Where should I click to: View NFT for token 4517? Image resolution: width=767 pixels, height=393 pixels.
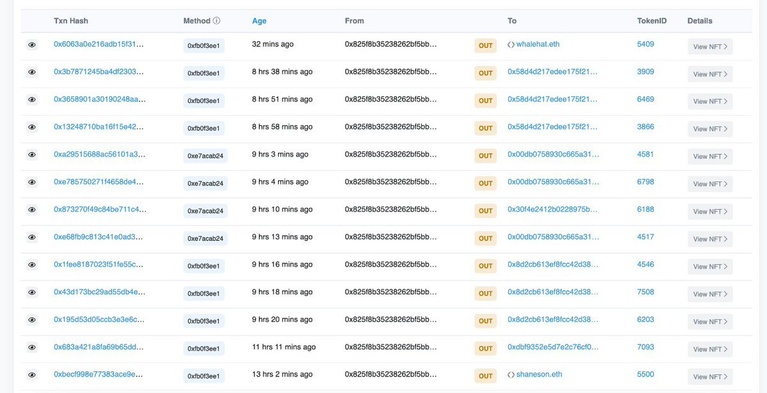(710, 239)
